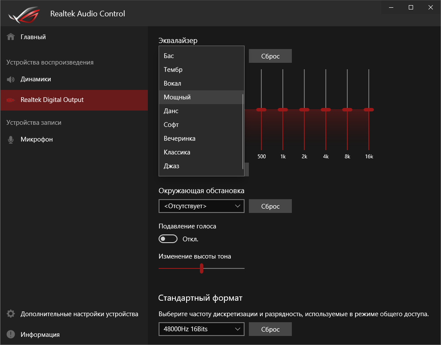Click the 8k equalizer slider handle
Viewport: 441px width, 345px height.
coord(347,110)
